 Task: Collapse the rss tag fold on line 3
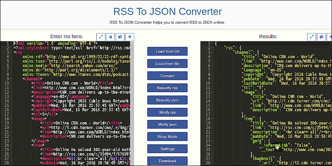tap(11, 52)
